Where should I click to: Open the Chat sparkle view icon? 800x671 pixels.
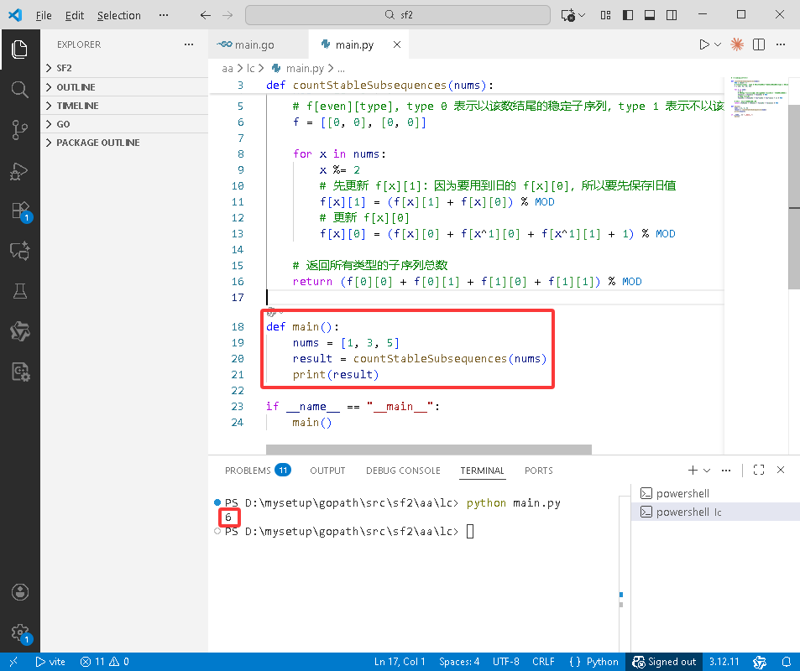pos(19,251)
